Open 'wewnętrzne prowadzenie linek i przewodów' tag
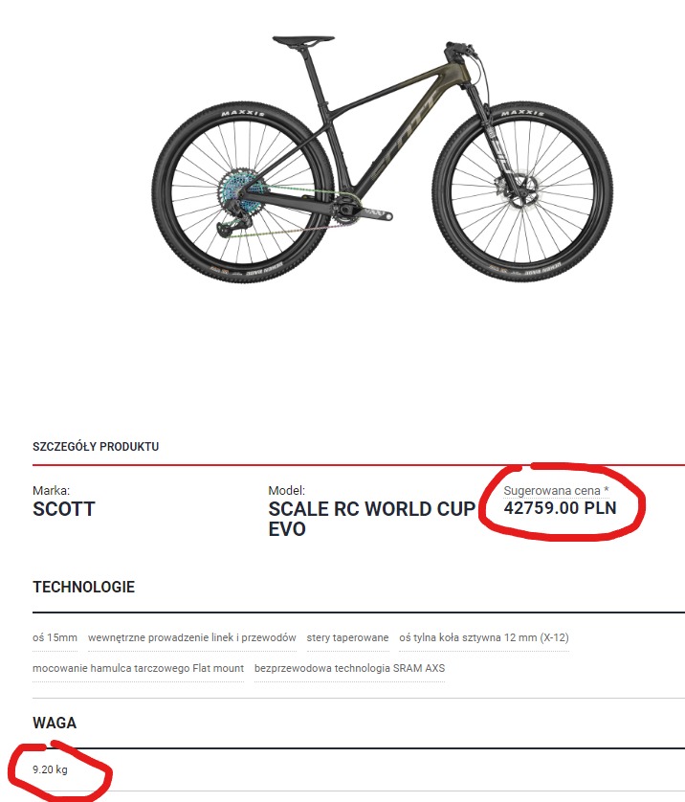The width and height of the screenshot is (685, 802). [191, 637]
